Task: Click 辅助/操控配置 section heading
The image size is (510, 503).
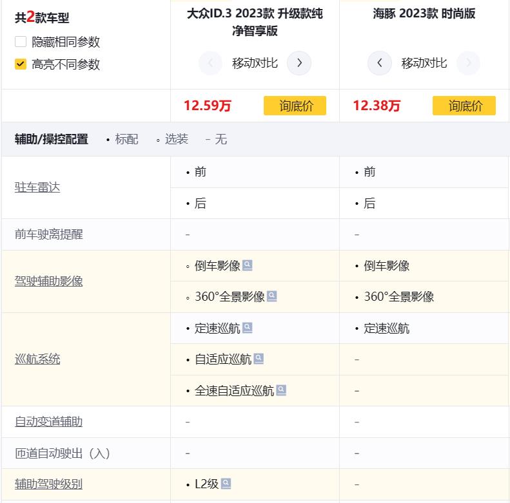Action: 52,139
